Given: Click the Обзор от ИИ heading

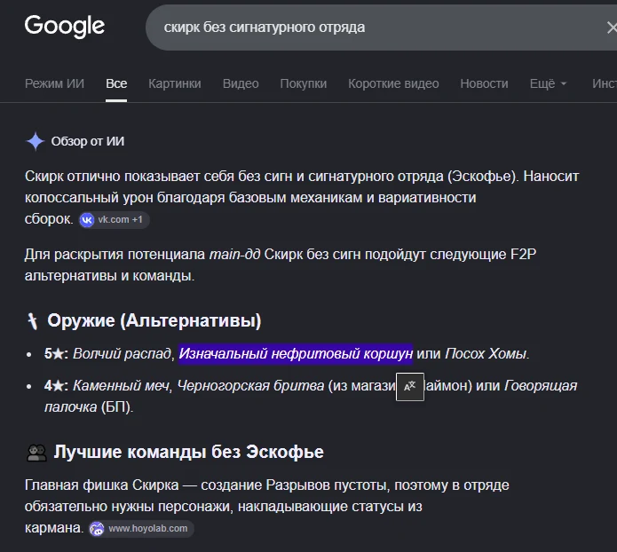Looking at the screenshot, I should 87,141.
